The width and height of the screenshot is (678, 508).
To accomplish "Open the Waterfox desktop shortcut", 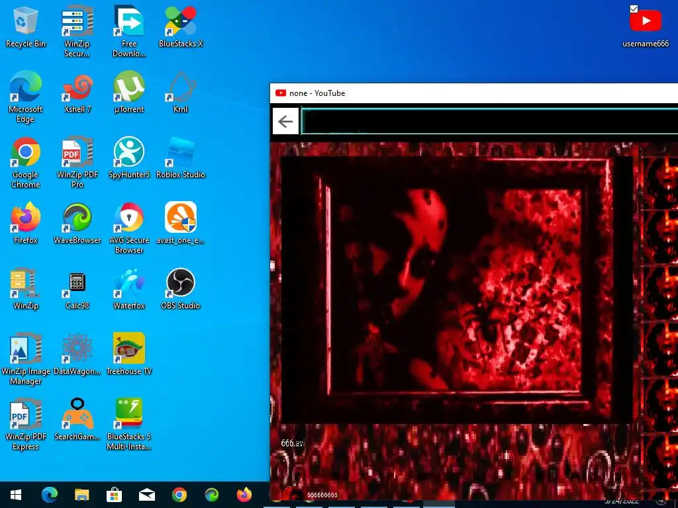I will click(x=129, y=290).
